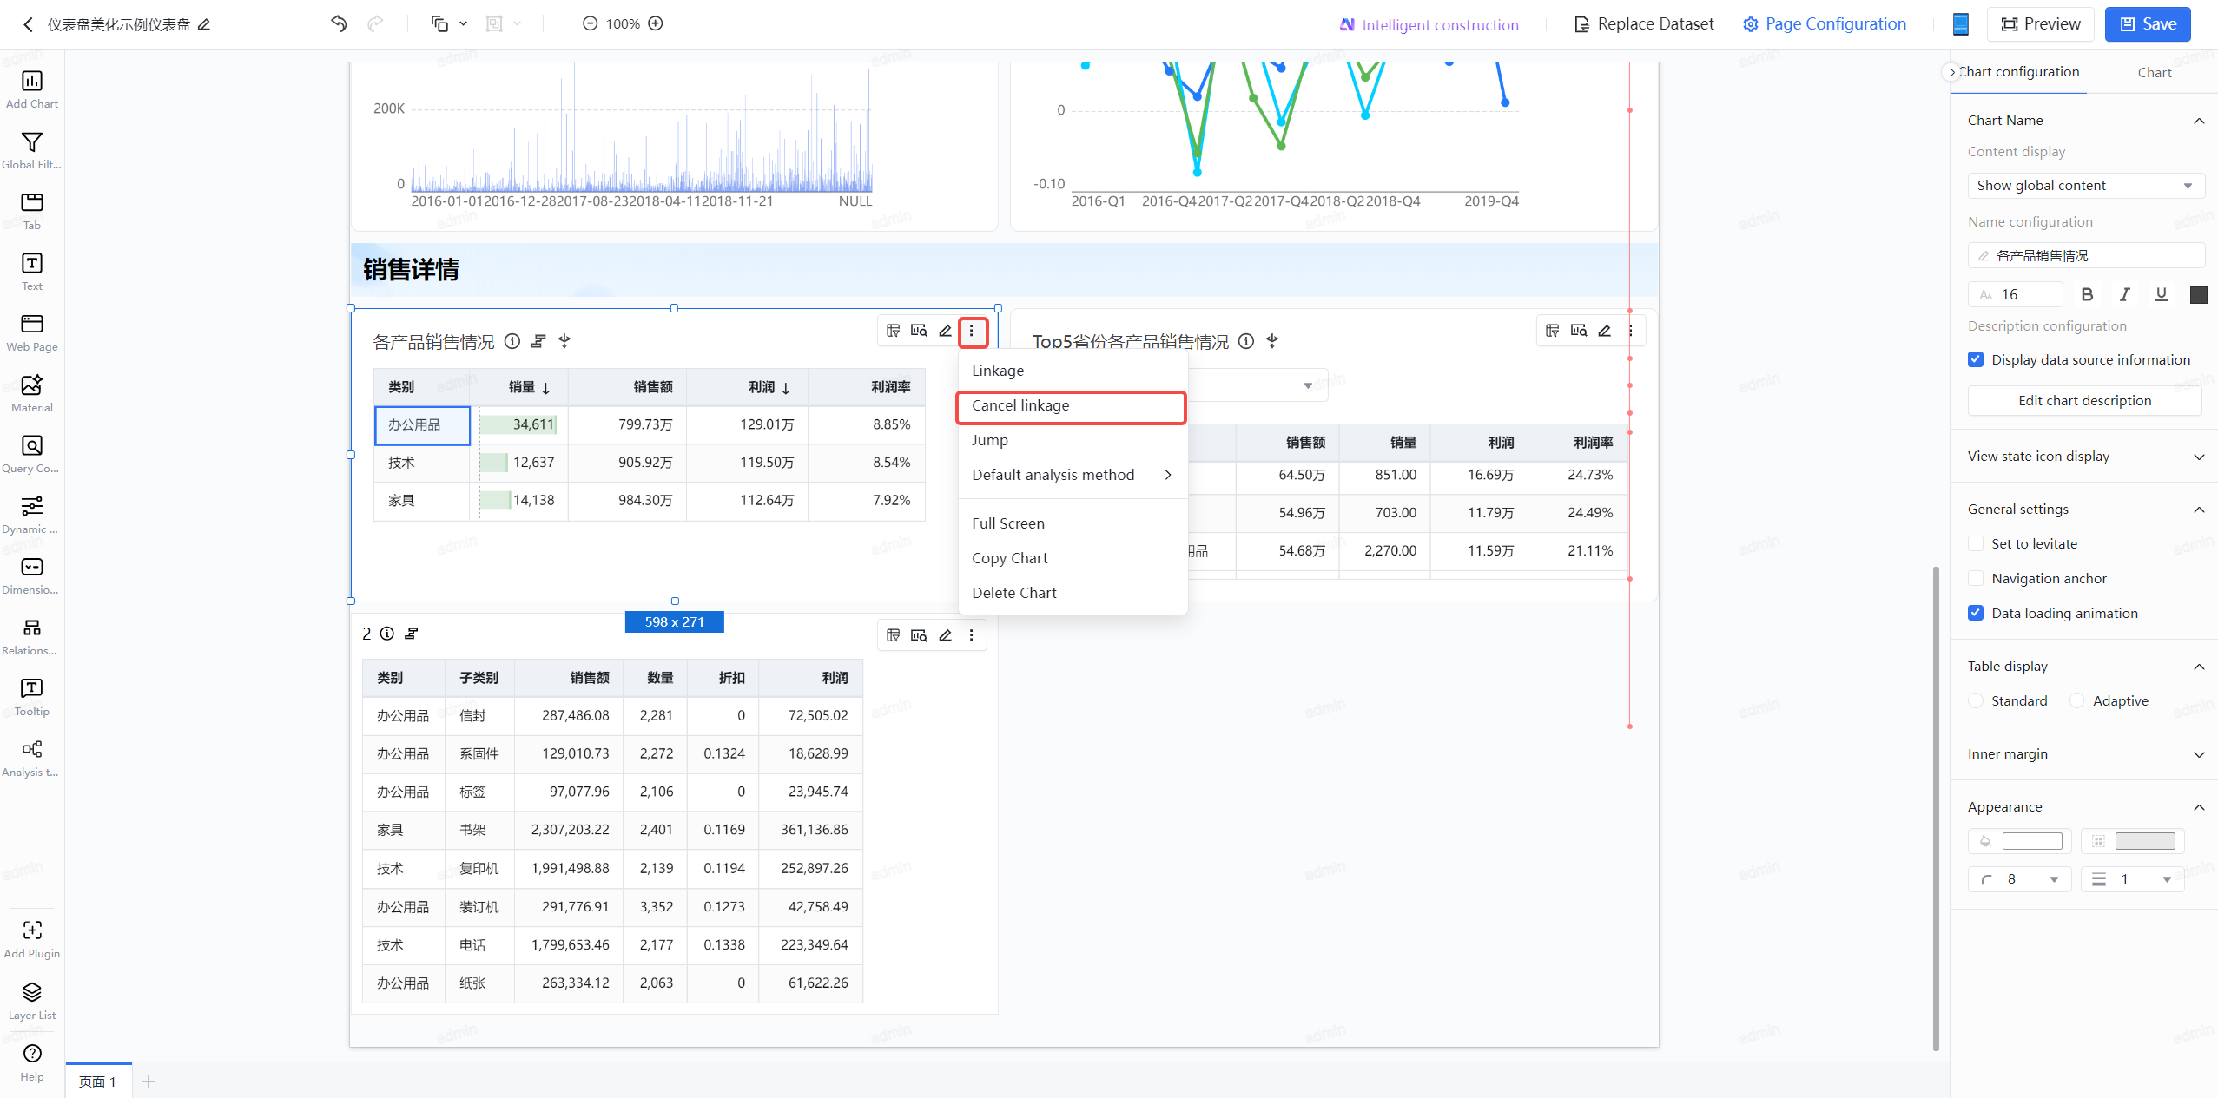The height and width of the screenshot is (1098, 2218).
Task: Choose Delete Chart from the menu
Action: point(1073,593)
